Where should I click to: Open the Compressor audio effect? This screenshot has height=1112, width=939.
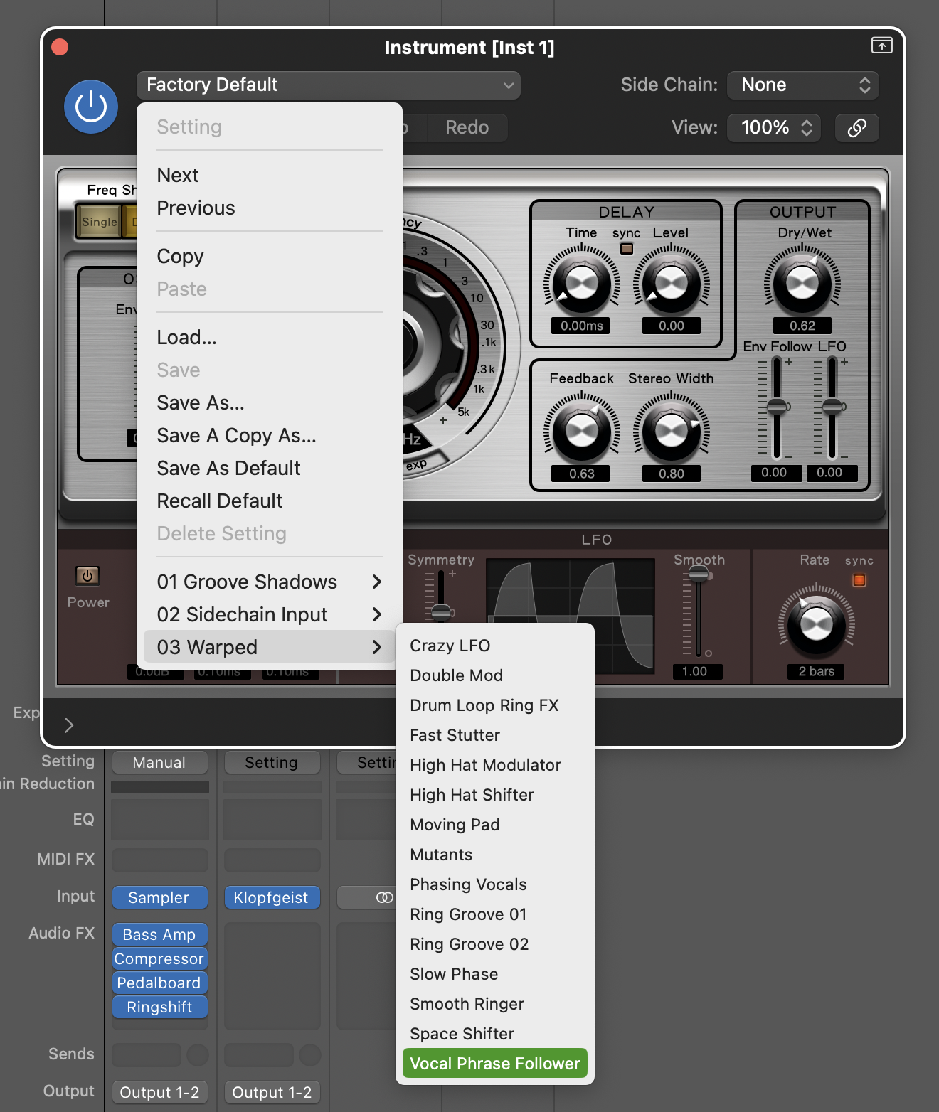click(159, 958)
